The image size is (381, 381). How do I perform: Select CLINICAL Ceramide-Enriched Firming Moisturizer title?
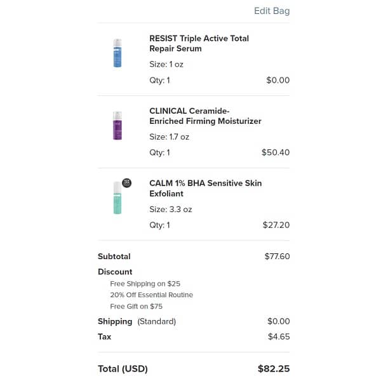[x=205, y=116]
